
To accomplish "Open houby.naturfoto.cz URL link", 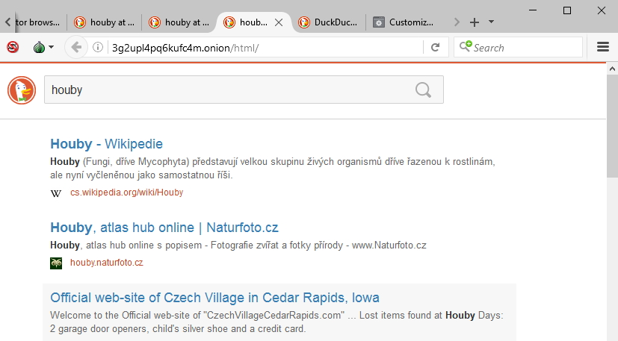I will click(106, 263).
